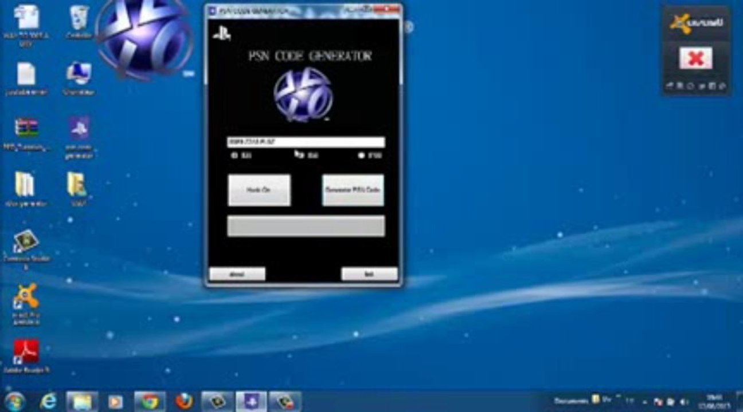743x412 pixels.
Task: Open the top-left text document desktop icon
Action: [x=26, y=25]
